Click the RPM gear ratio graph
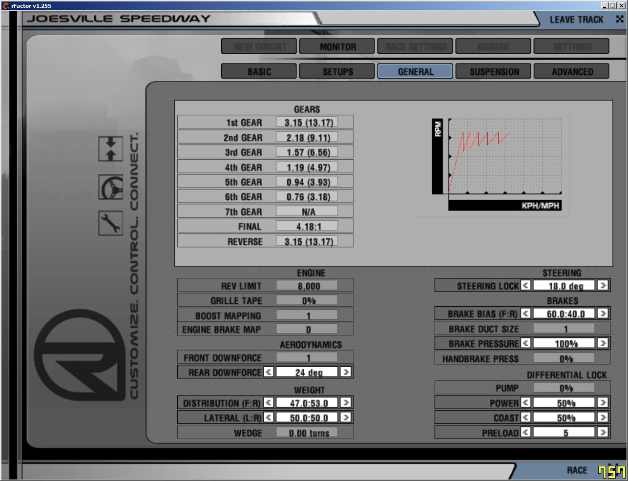 click(505, 156)
